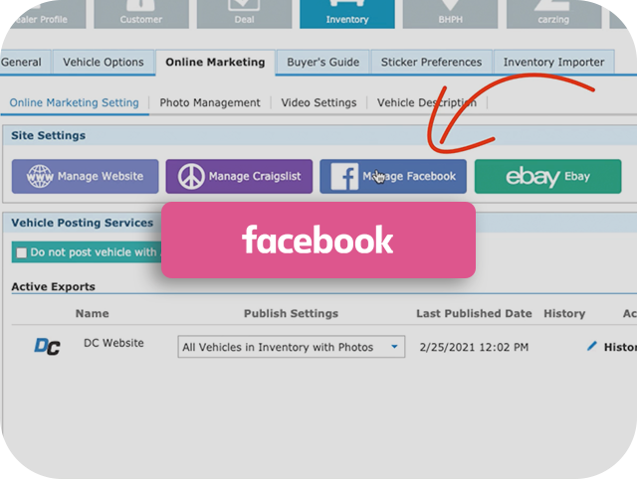Click the ebay logo
The image size is (637, 479).
point(532,177)
